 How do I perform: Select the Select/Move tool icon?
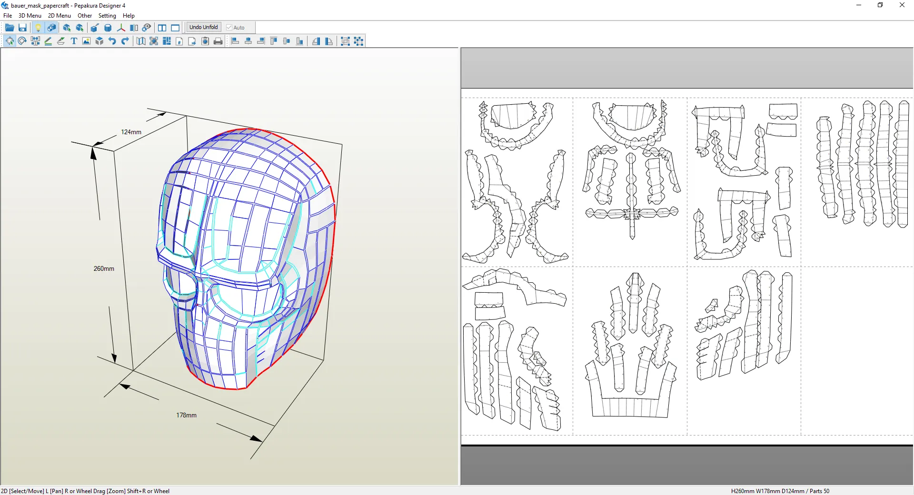point(10,41)
